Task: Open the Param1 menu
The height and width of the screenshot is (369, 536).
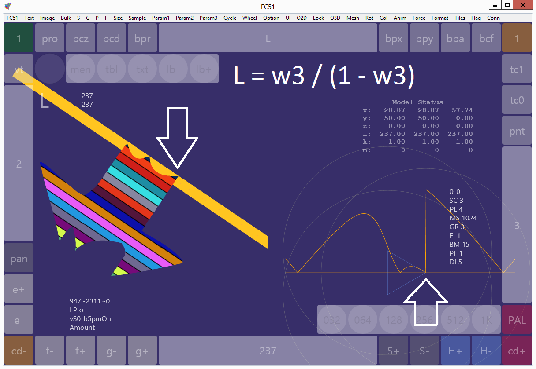Action: coord(161,18)
